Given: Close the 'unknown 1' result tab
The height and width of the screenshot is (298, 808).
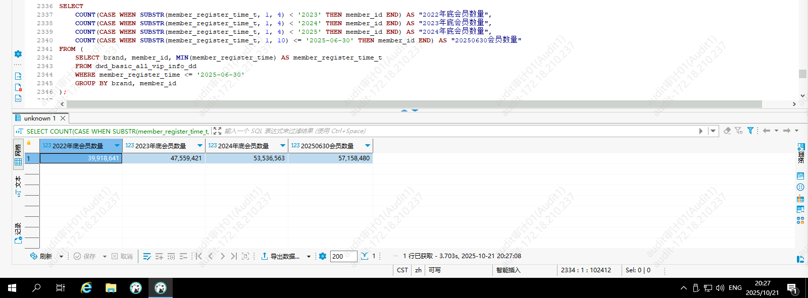Looking at the screenshot, I should click(63, 118).
